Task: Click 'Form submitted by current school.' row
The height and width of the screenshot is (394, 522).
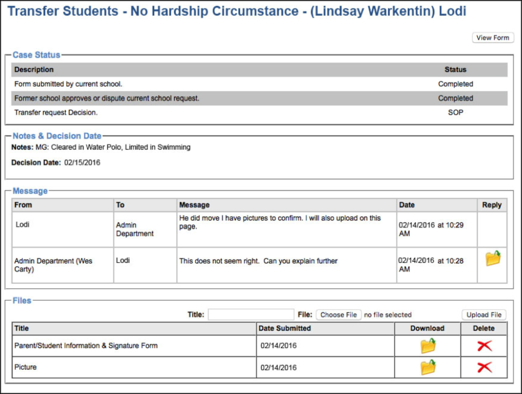Action: coord(260,84)
